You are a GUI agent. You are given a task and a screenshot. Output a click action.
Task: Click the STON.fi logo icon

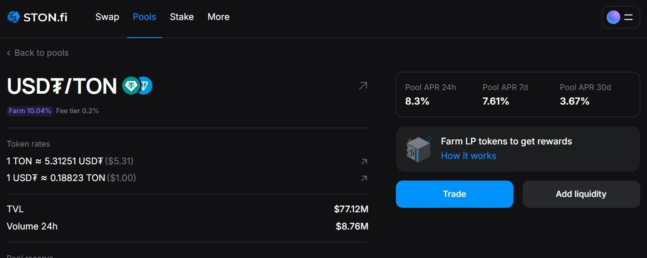[x=14, y=17]
